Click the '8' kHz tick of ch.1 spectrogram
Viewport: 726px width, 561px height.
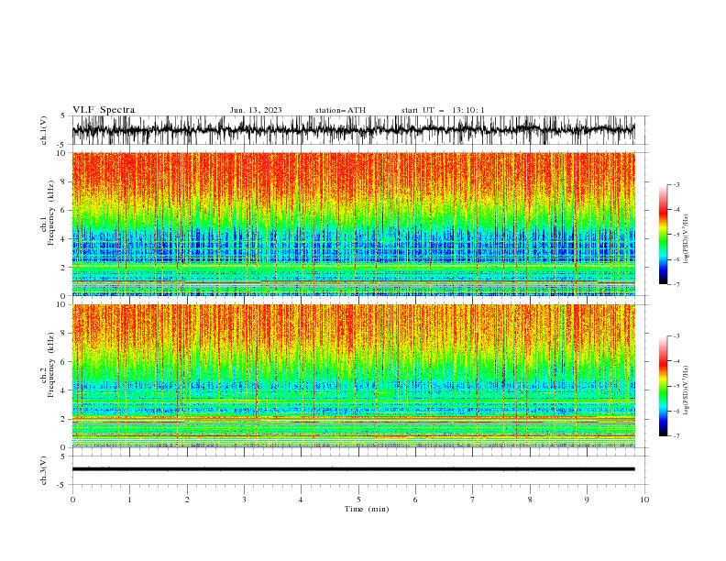click(63, 181)
